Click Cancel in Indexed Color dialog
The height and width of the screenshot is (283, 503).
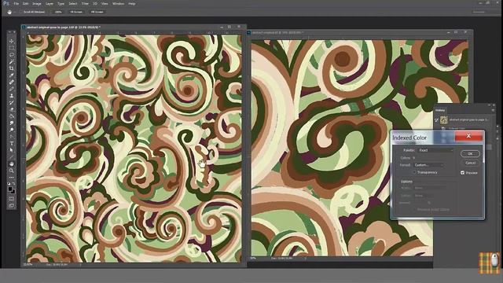point(470,163)
